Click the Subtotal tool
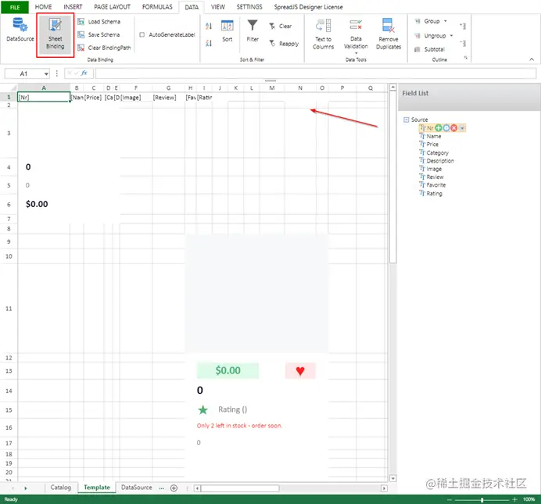The image size is (541, 504). (429, 49)
